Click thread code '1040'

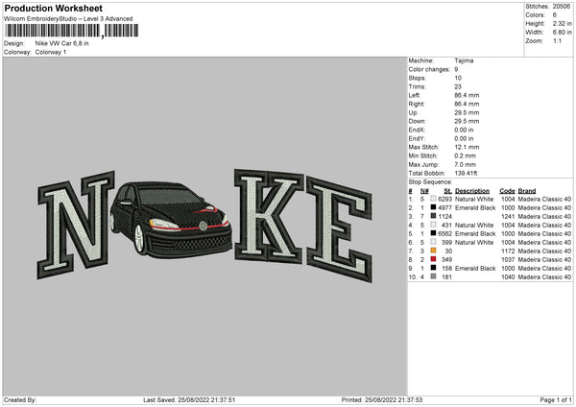point(508,277)
